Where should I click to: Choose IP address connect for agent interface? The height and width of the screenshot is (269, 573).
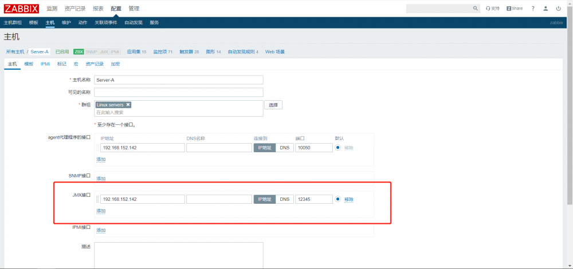coord(265,148)
